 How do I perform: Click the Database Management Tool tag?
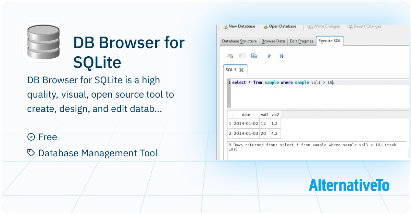point(98,153)
